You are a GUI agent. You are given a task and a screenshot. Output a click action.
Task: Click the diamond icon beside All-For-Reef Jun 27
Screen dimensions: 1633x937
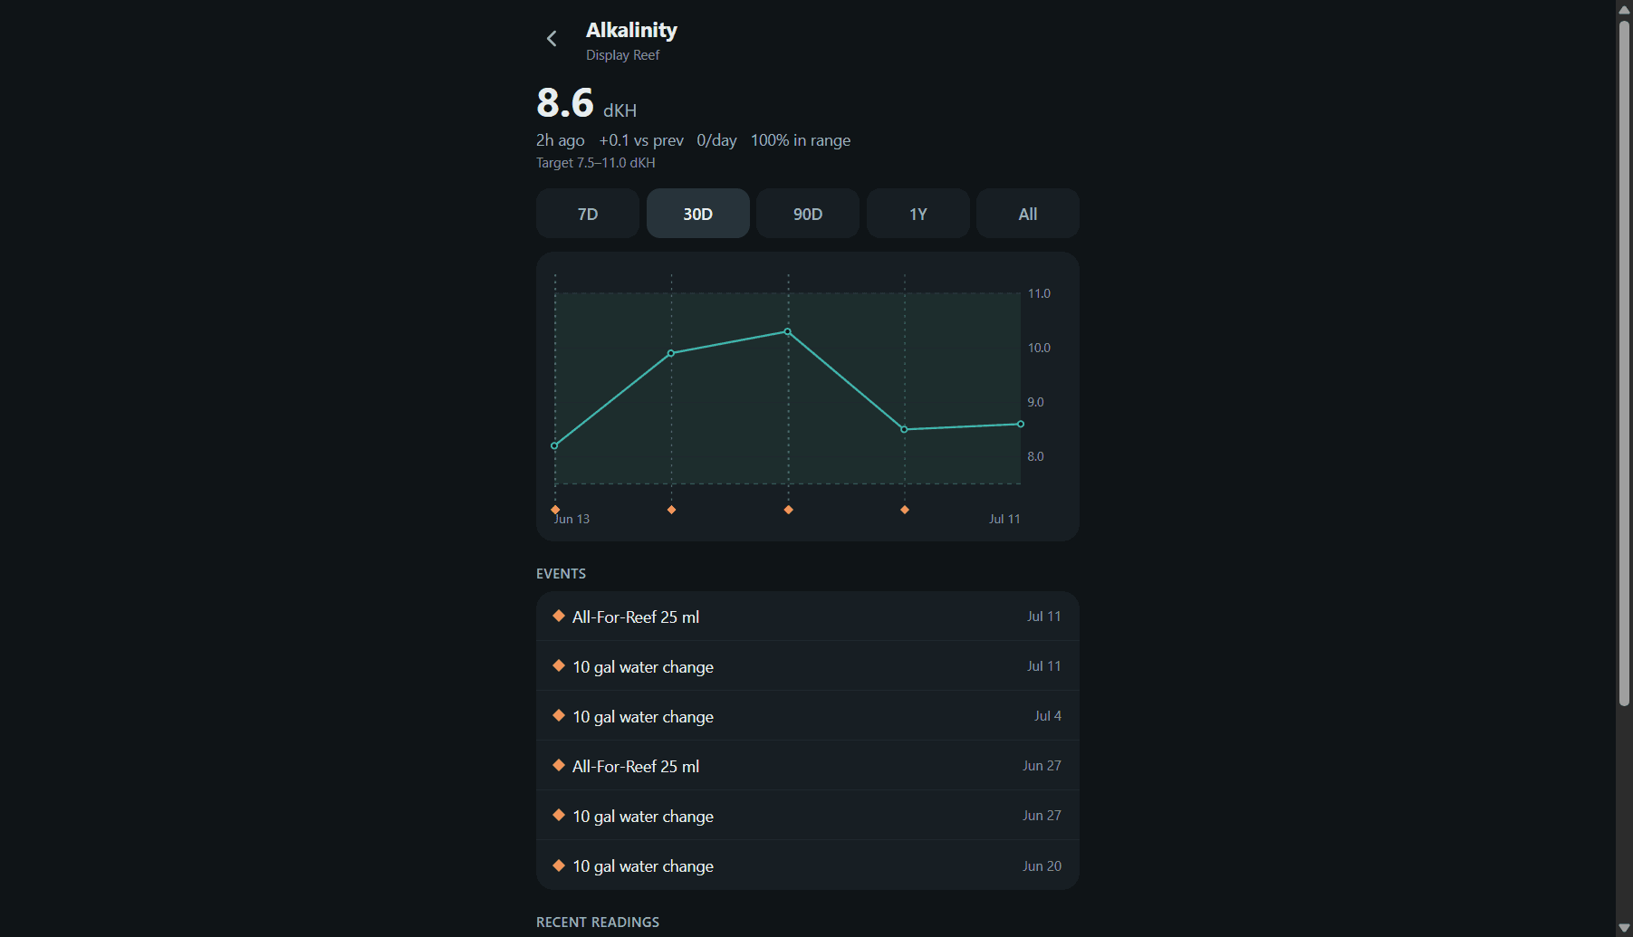point(559,765)
